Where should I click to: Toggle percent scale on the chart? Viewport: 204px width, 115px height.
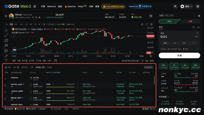click(142, 61)
